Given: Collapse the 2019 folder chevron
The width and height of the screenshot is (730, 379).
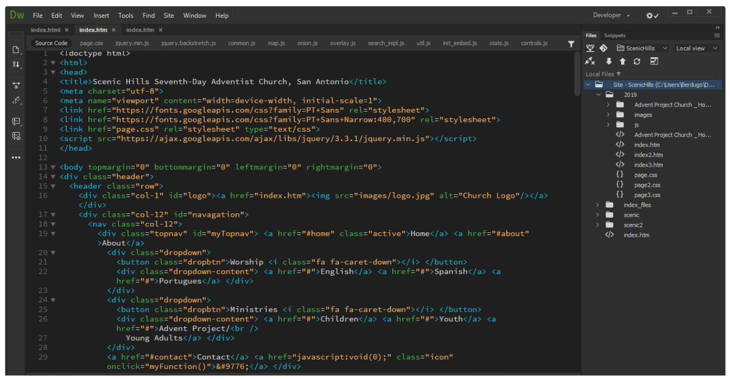Looking at the screenshot, I should (x=598, y=94).
